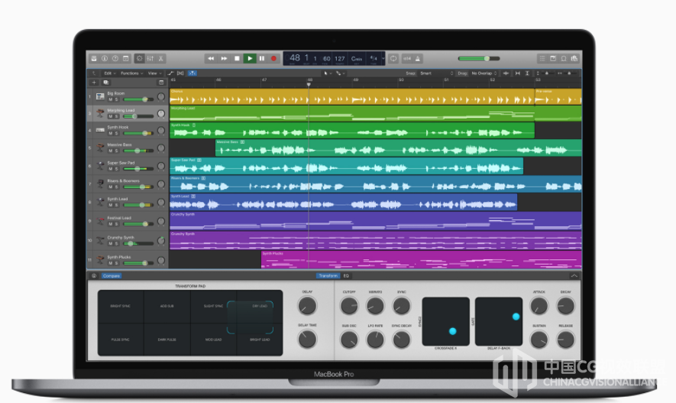This screenshot has height=403, width=676.
Task: Fast forward the playhead
Action: pyautogui.click(x=224, y=59)
